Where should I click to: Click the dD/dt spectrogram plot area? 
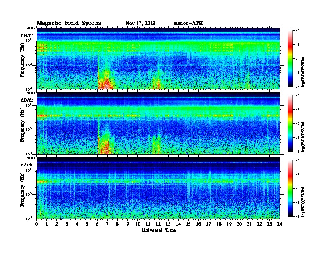coord(158,123)
